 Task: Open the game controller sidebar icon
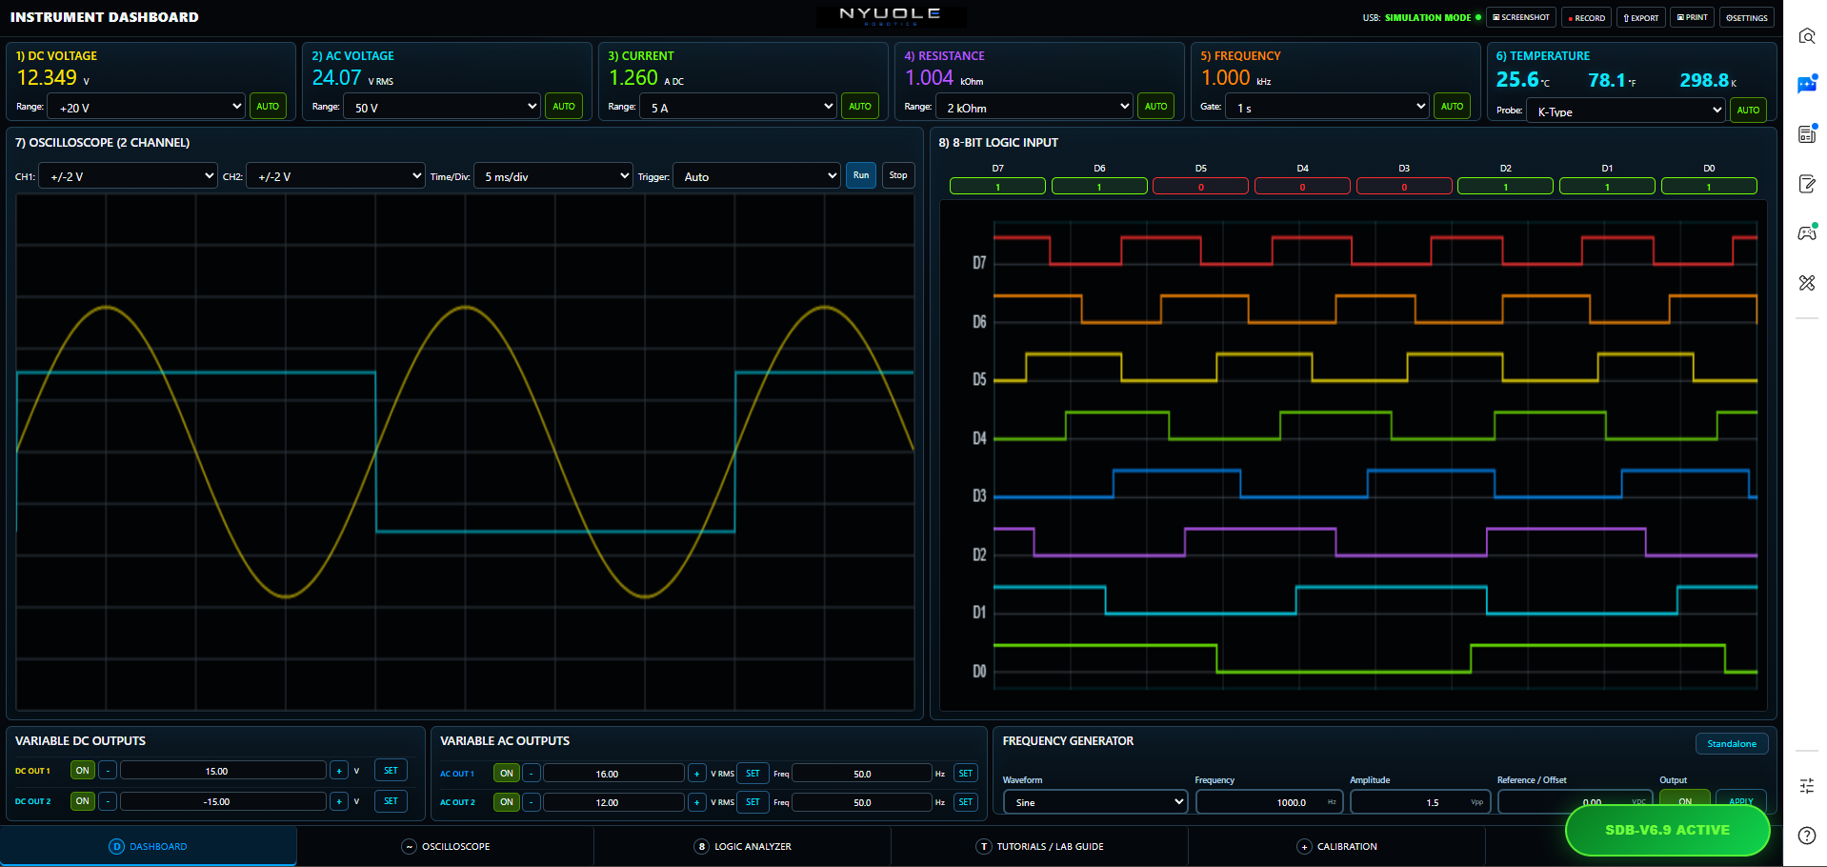1806,233
